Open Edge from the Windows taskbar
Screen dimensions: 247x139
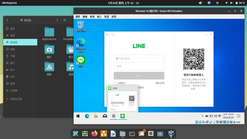point(87,116)
